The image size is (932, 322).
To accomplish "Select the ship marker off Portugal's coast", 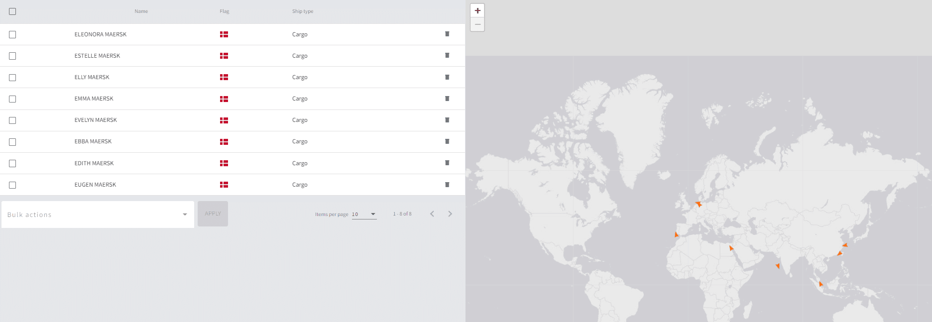I will pos(676,234).
